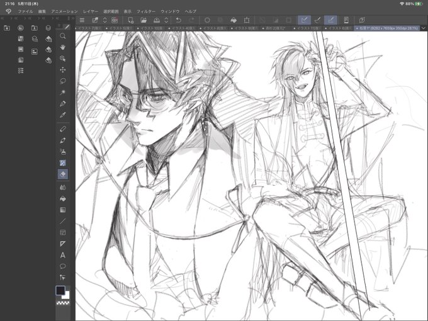428x321 pixels.
Task: Select the Gradient tool
Action: coord(63,210)
